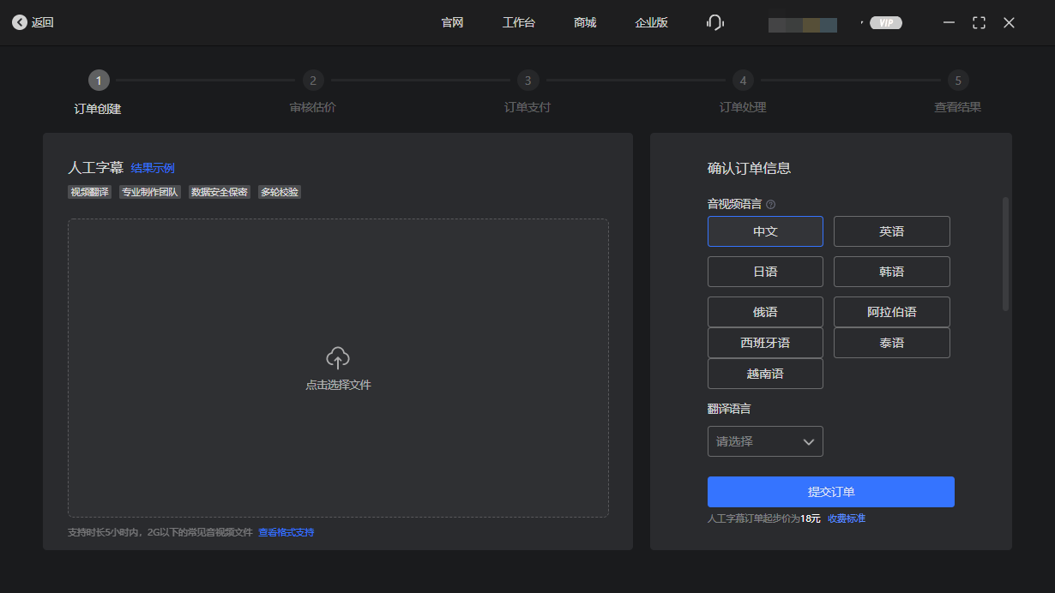Click step 5 查看结果 circle
Viewport: 1055px width, 593px height.
958,81
